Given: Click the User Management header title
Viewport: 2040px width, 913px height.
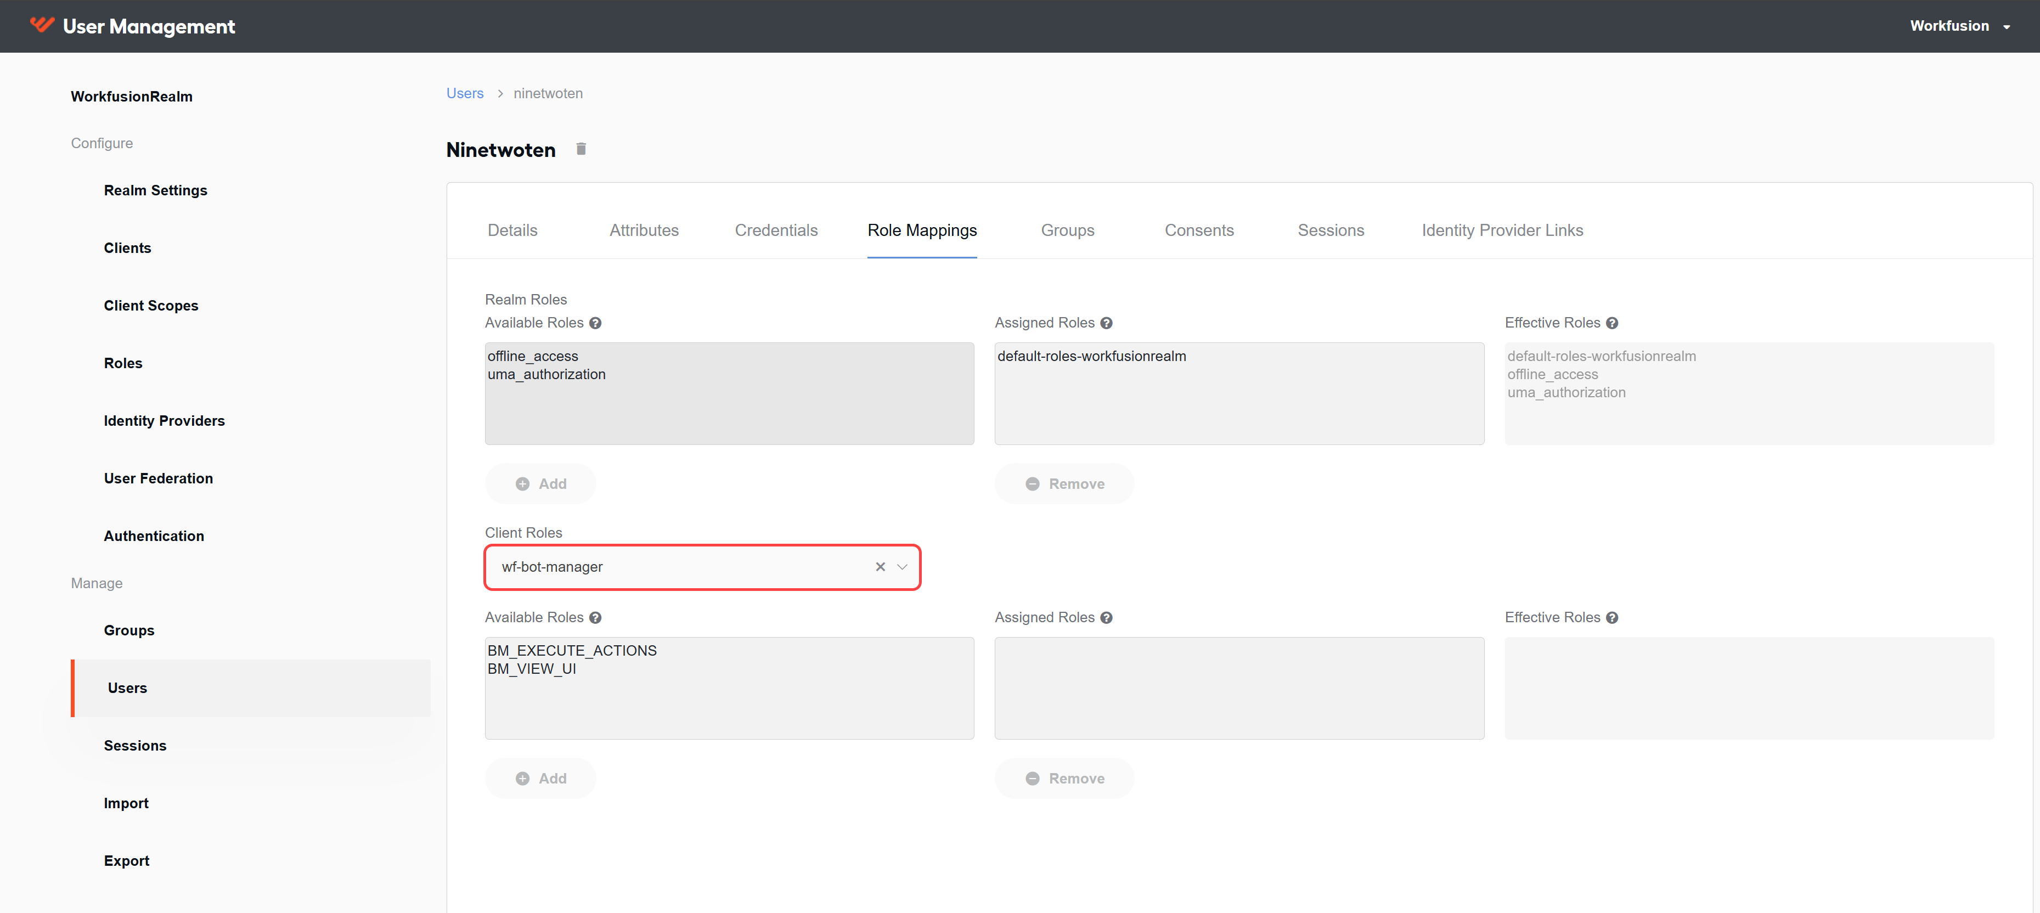Looking at the screenshot, I should [149, 26].
